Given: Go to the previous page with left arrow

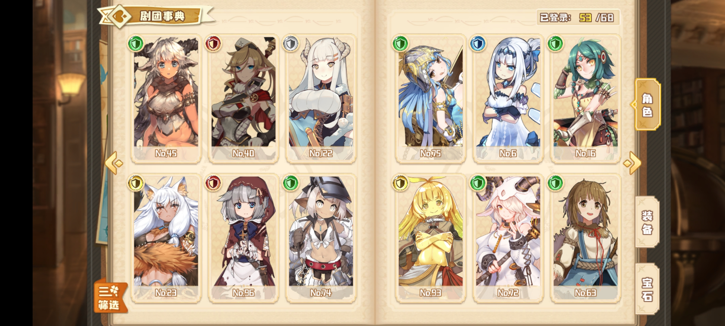Looking at the screenshot, I should tap(114, 163).
